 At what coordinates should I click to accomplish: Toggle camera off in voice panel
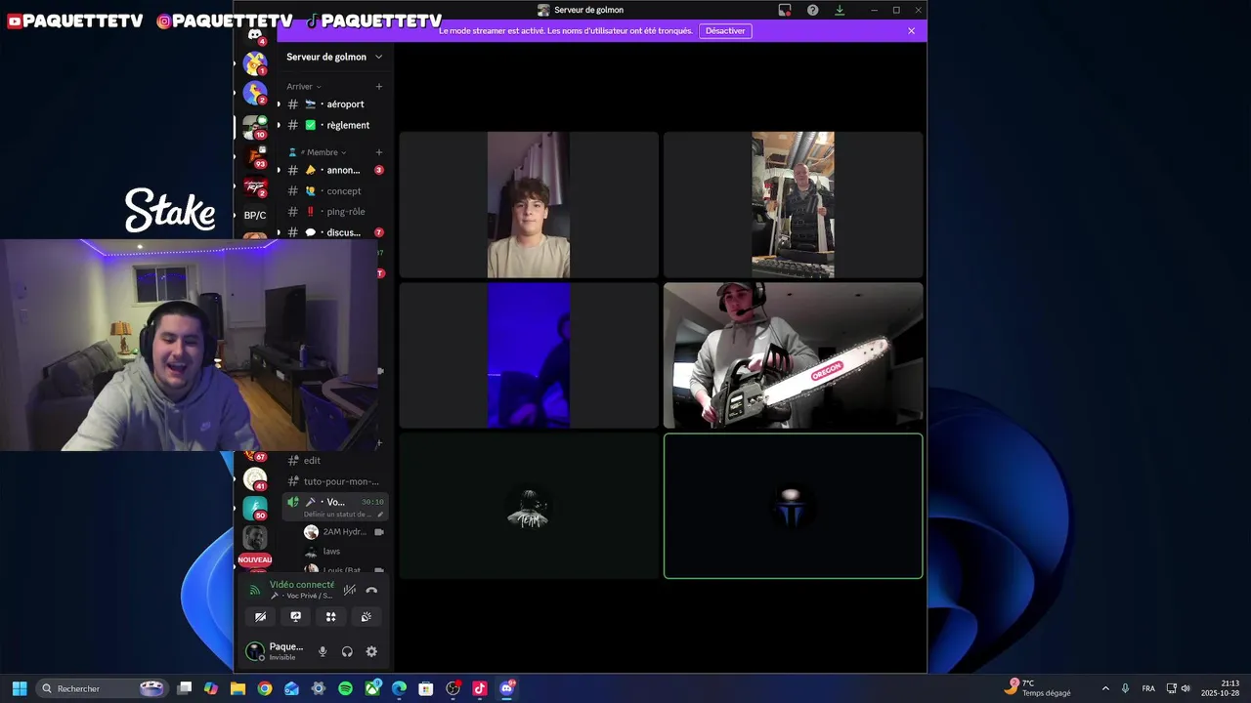[x=260, y=617]
